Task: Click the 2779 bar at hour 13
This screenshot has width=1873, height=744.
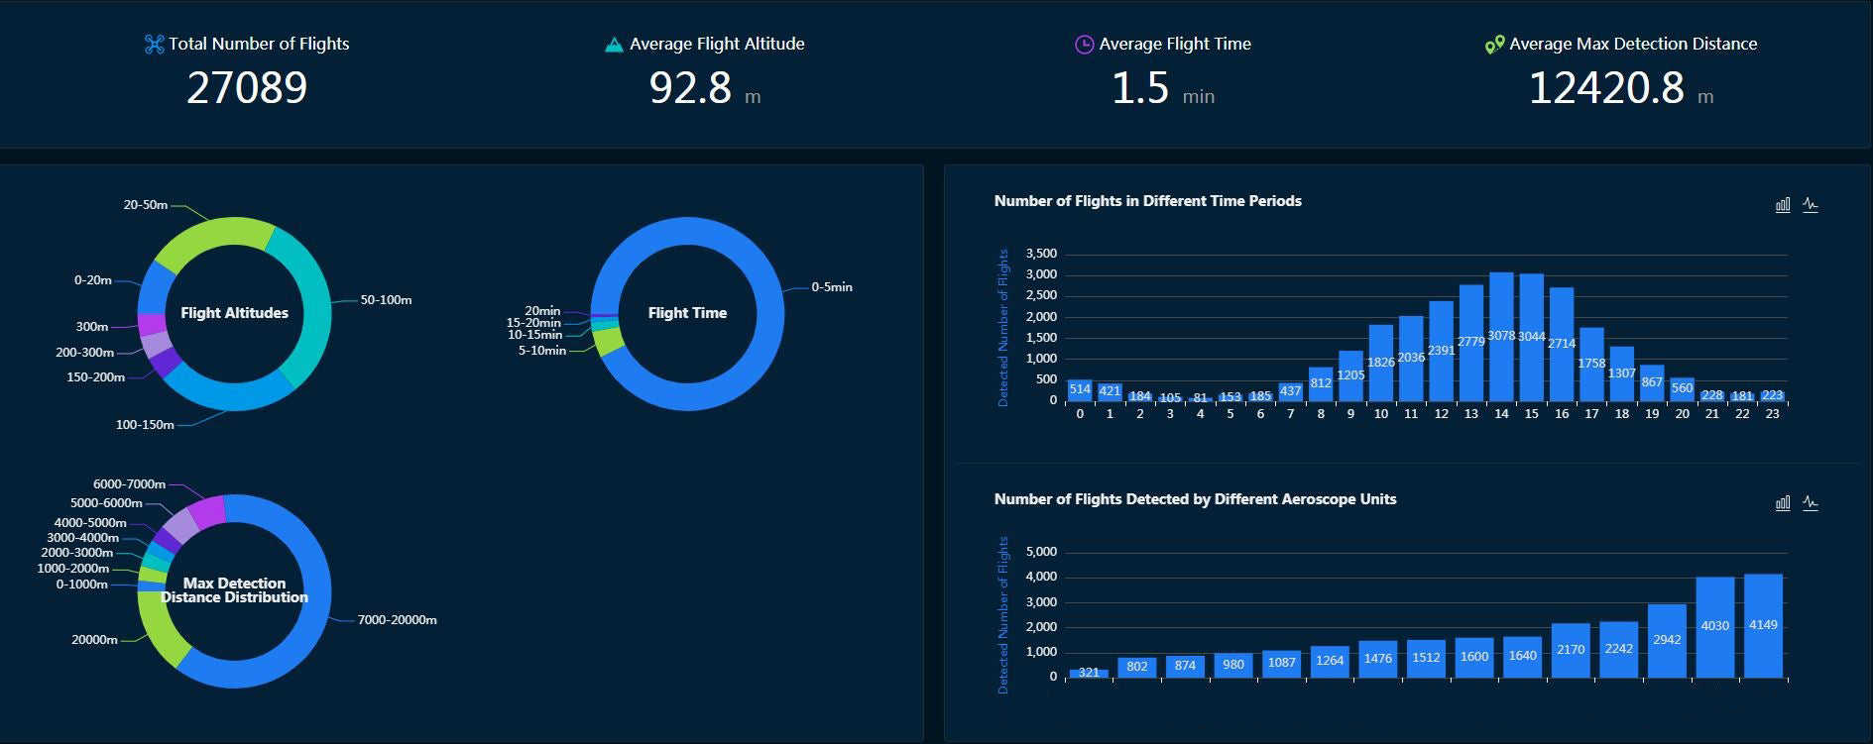Action: (x=1471, y=343)
